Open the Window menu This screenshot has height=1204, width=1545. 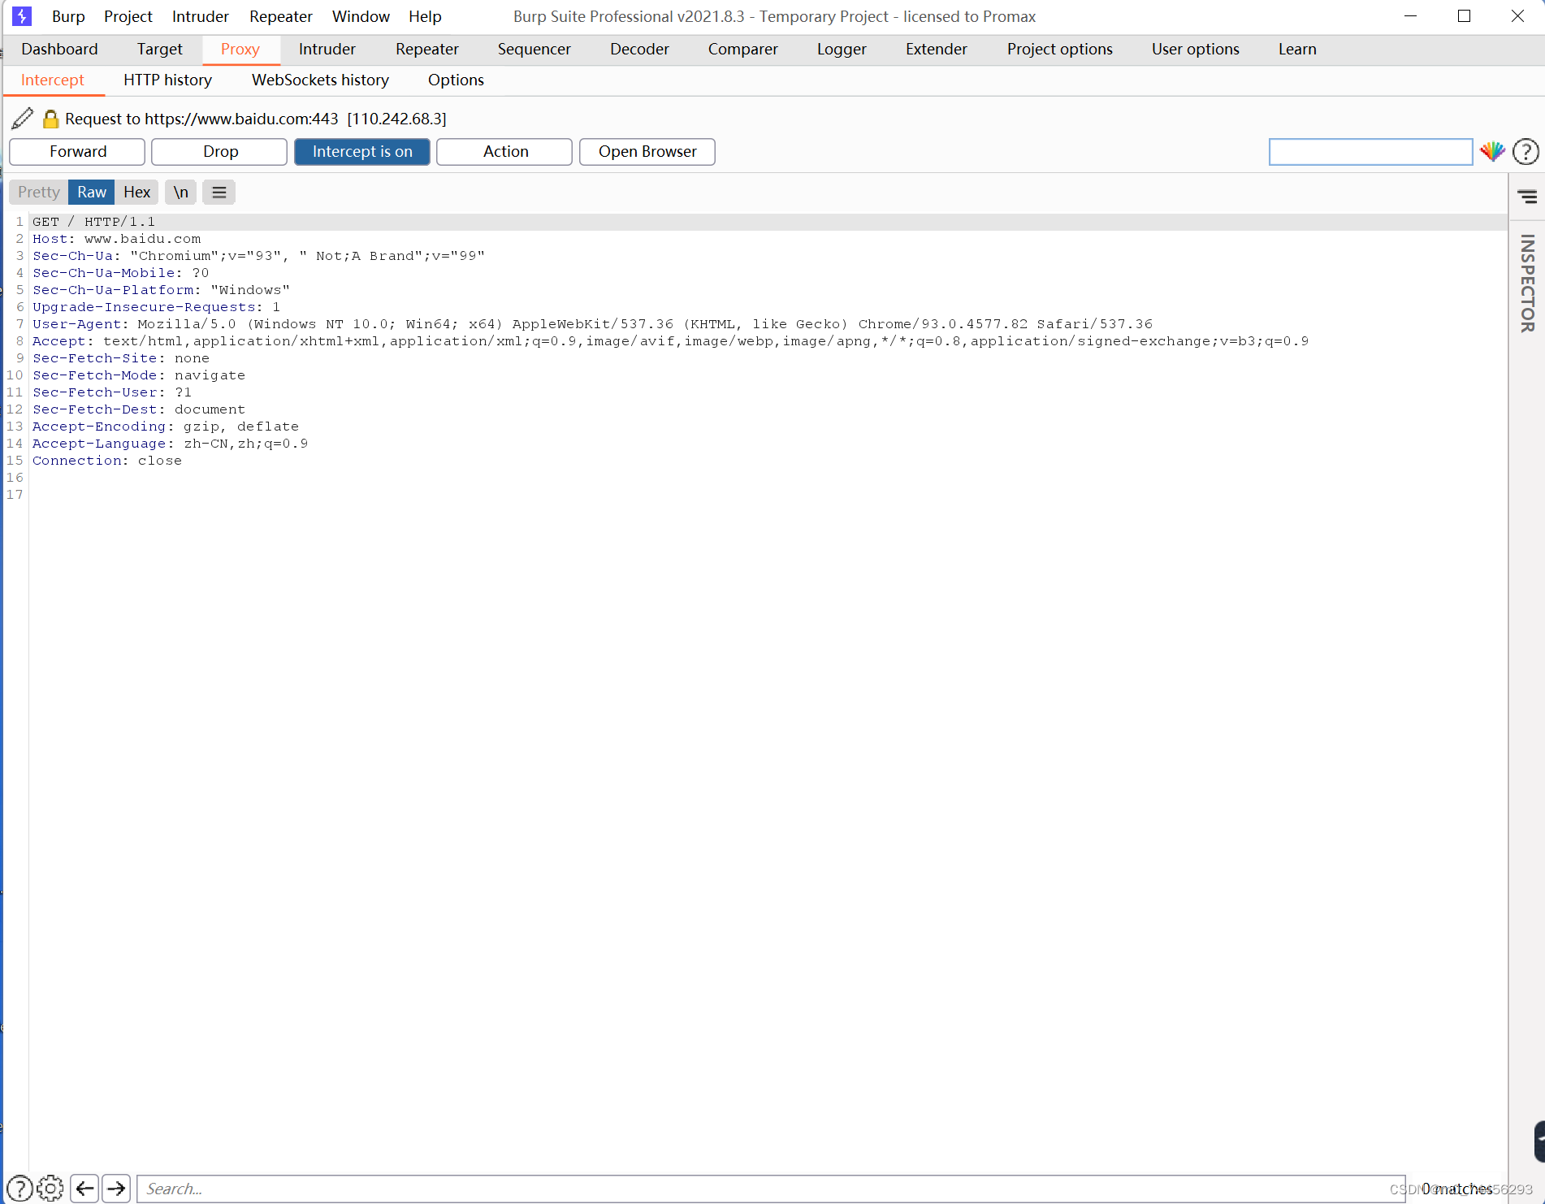click(361, 16)
